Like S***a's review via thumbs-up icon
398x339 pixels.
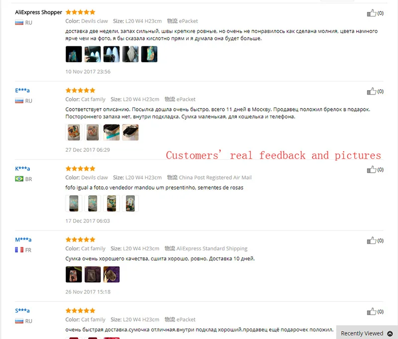371,311
